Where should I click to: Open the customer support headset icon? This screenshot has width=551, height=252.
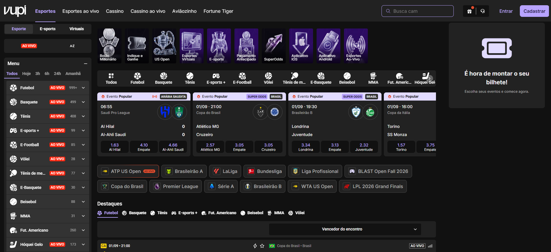(483, 11)
